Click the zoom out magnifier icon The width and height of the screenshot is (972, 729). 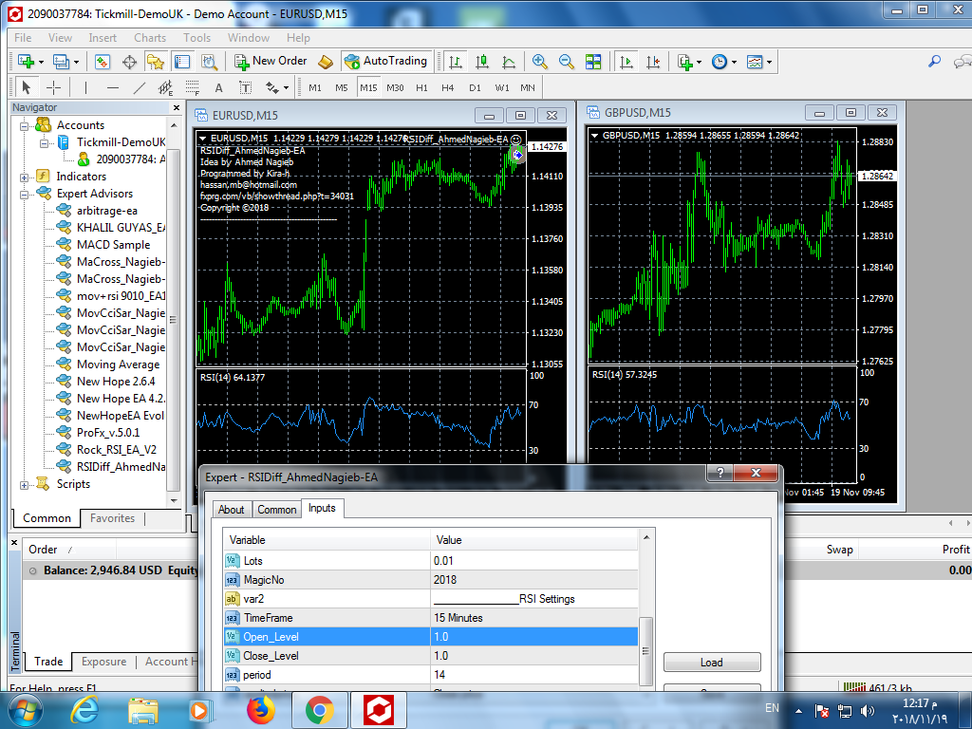567,62
